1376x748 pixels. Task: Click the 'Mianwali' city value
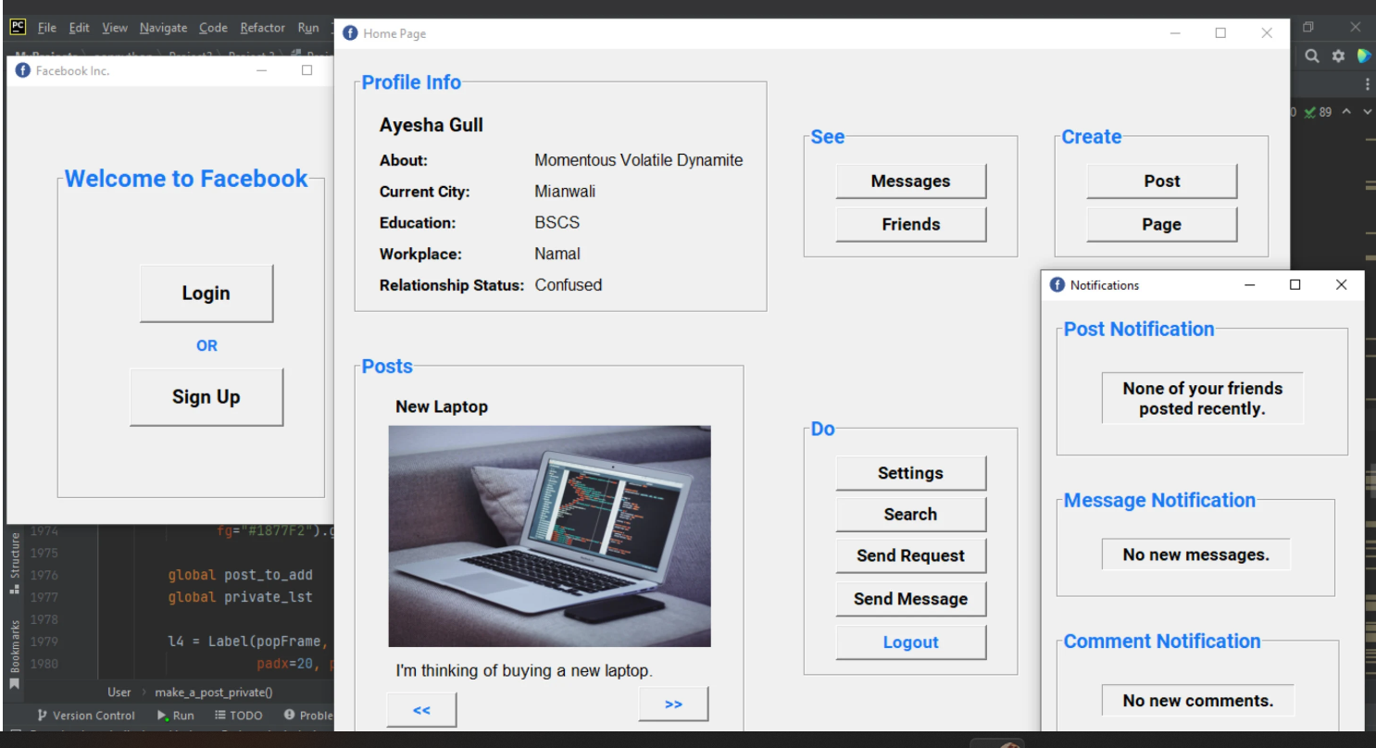pyautogui.click(x=565, y=192)
